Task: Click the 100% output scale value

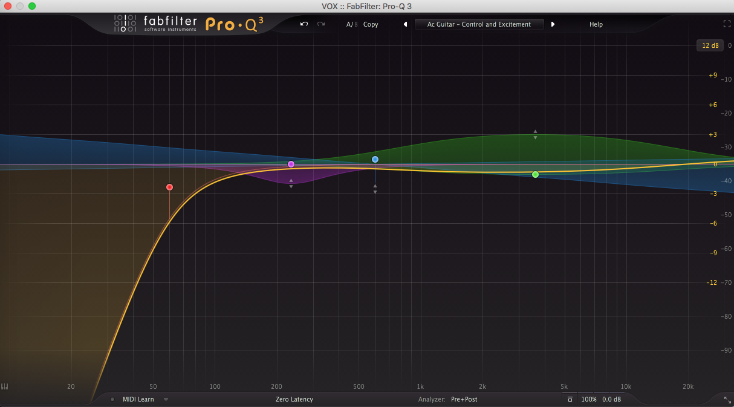Action: click(x=589, y=399)
